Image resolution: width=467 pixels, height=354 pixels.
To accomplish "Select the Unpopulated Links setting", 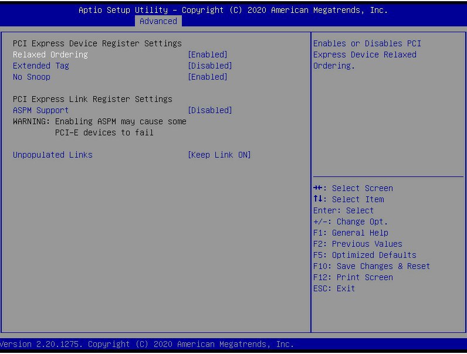I will pyautogui.click(x=52, y=155).
